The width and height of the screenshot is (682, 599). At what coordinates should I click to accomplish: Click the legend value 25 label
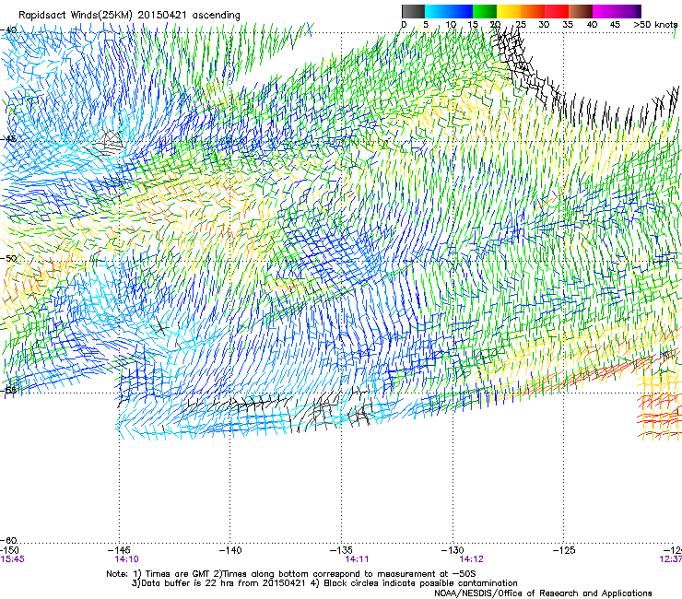click(x=521, y=25)
